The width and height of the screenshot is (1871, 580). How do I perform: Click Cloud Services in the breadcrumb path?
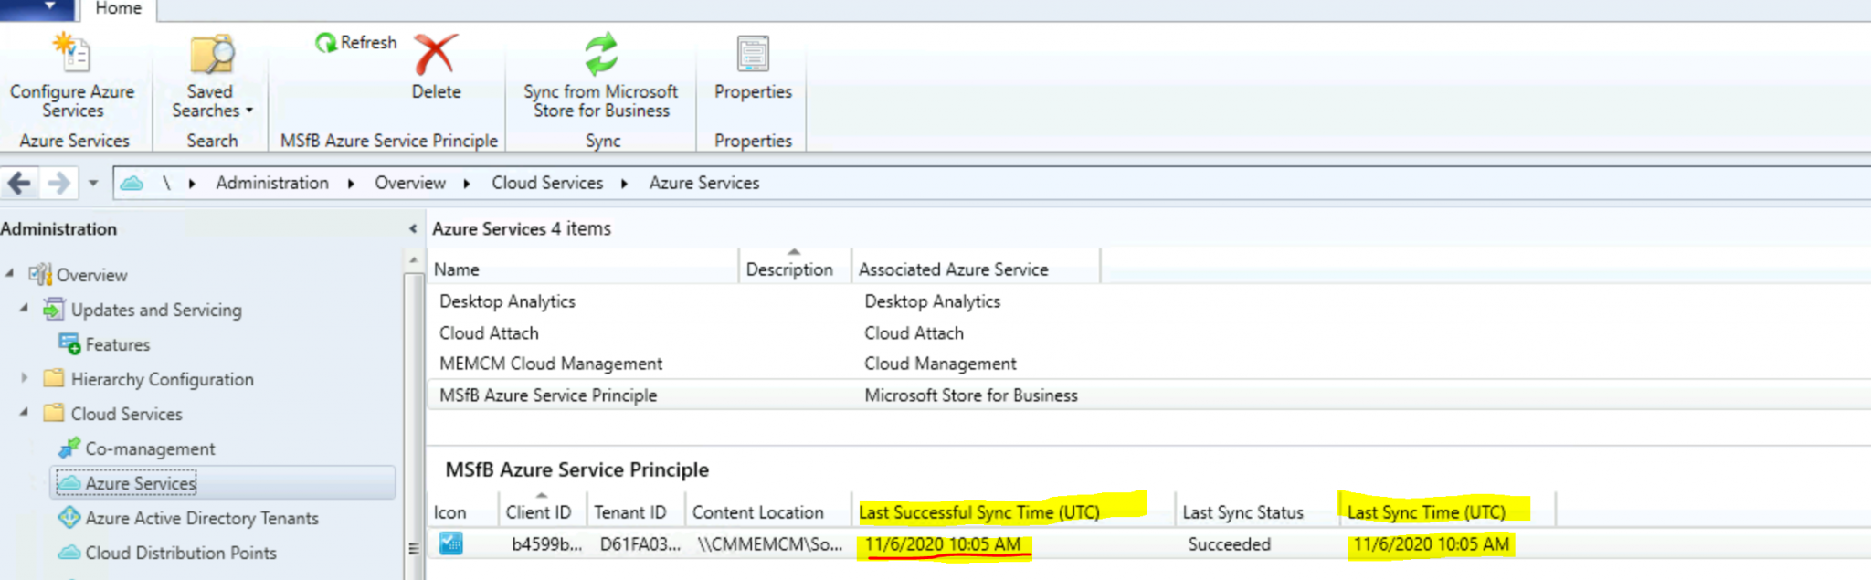pyautogui.click(x=547, y=183)
